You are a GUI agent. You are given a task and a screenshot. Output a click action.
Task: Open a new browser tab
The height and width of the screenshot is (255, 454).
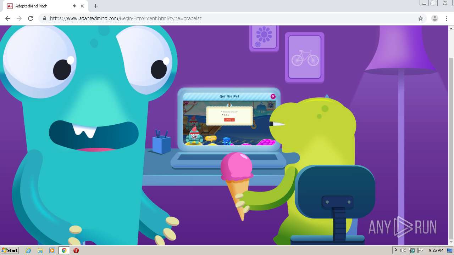point(96,6)
